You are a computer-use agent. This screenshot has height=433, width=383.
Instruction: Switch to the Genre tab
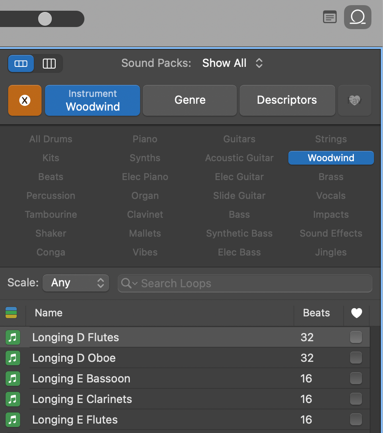pos(190,100)
